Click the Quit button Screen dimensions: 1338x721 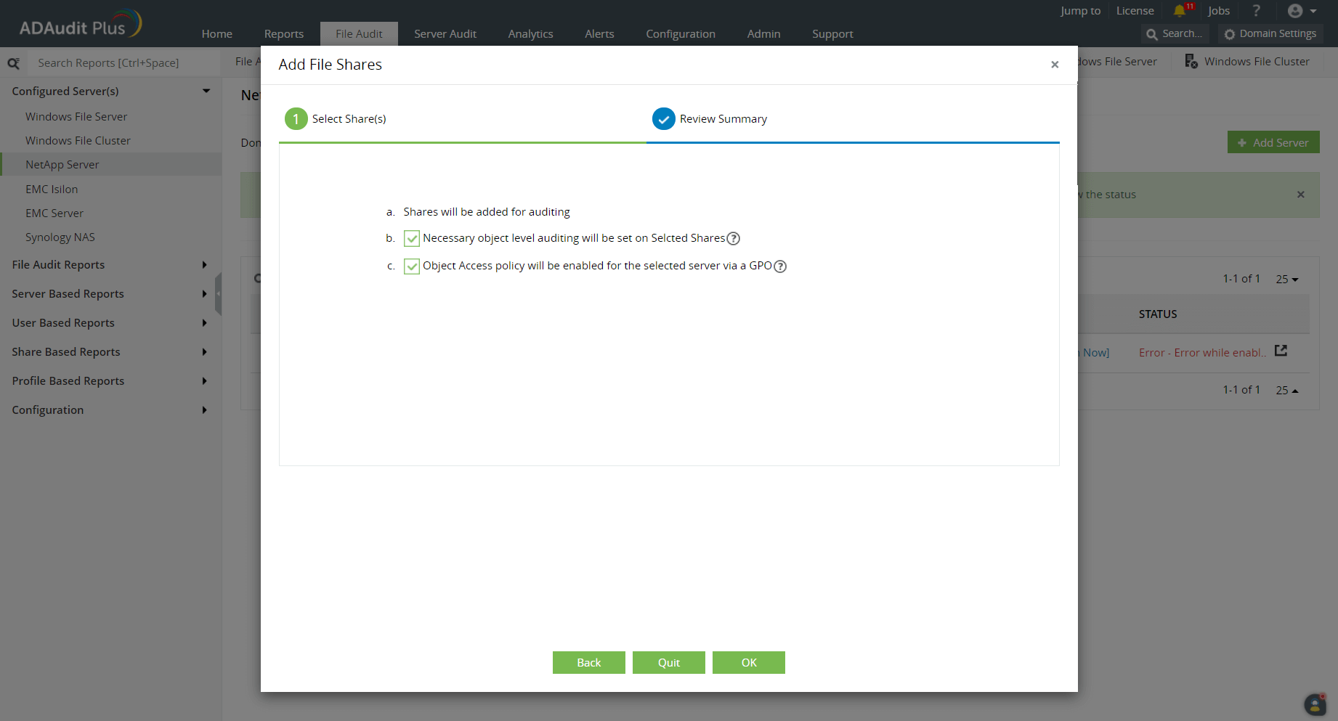point(669,662)
